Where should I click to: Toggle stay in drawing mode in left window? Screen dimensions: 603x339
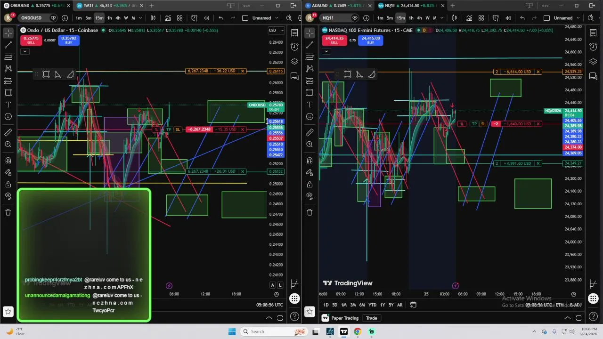[8, 172]
